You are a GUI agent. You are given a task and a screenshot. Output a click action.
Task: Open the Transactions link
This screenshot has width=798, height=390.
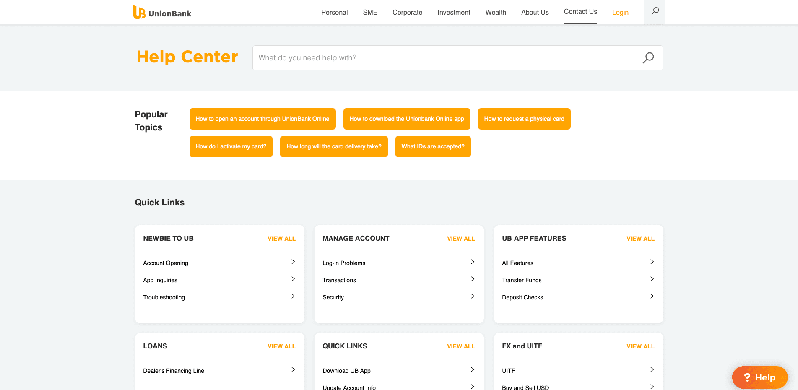[339, 280]
